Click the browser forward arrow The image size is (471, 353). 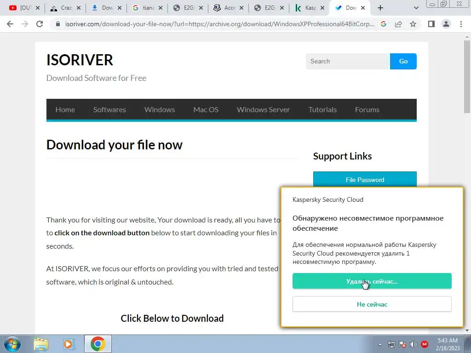[x=25, y=24]
